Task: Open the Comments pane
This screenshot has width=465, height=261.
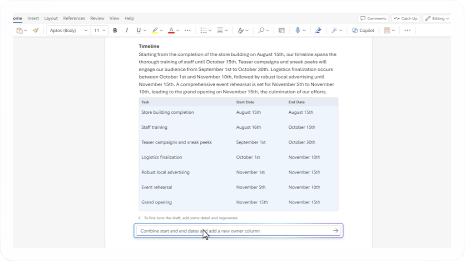Action: coord(373,18)
